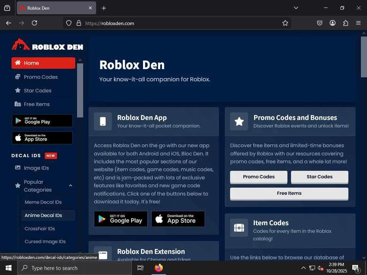Click the Firefox icon in the taskbar
Screen dimensions: 367x275
coord(159,268)
